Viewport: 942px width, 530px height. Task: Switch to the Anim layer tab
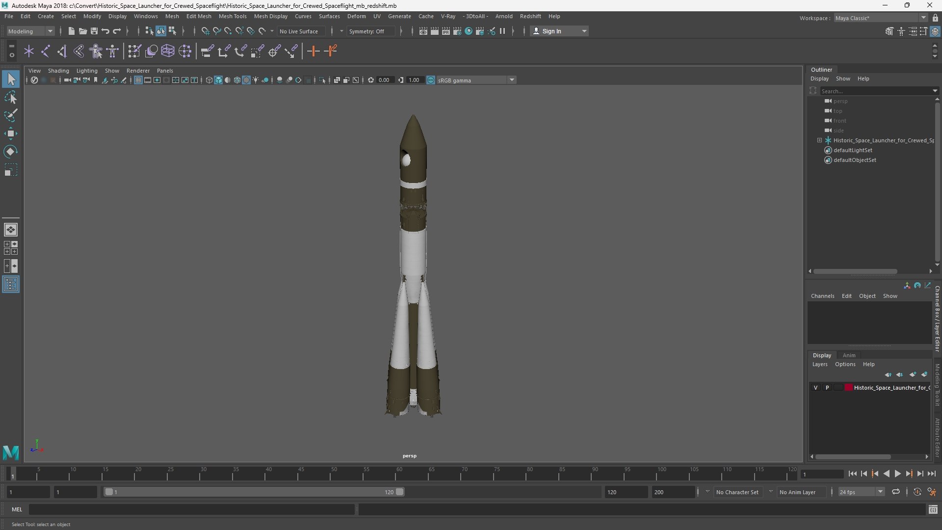click(849, 355)
